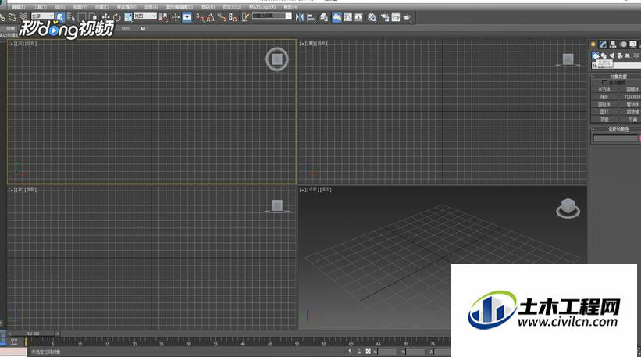Image resolution: width=641 pixels, height=357 pixels.
Task: Open Render Setup icon
Action: click(385, 17)
